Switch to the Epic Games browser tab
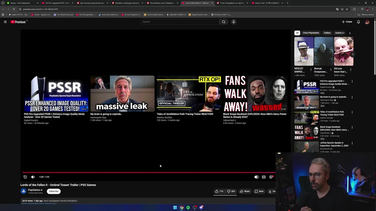This screenshot has height=211, width=376. pyautogui.click(x=92, y=3)
